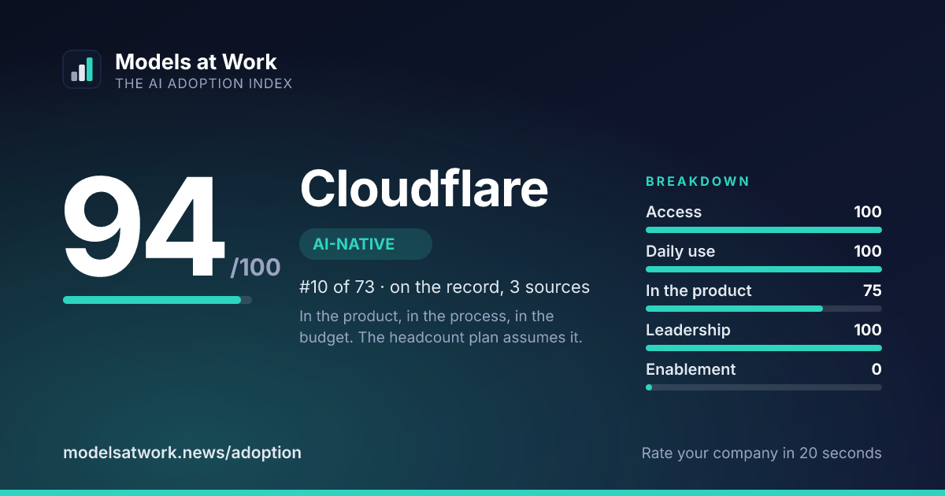Click the Leadership progress bar
Viewport: 945px width, 496px height.
(x=764, y=348)
